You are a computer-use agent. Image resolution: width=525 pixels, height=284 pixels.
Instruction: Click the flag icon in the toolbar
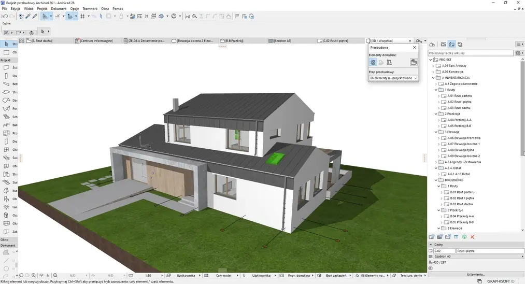pos(237,16)
